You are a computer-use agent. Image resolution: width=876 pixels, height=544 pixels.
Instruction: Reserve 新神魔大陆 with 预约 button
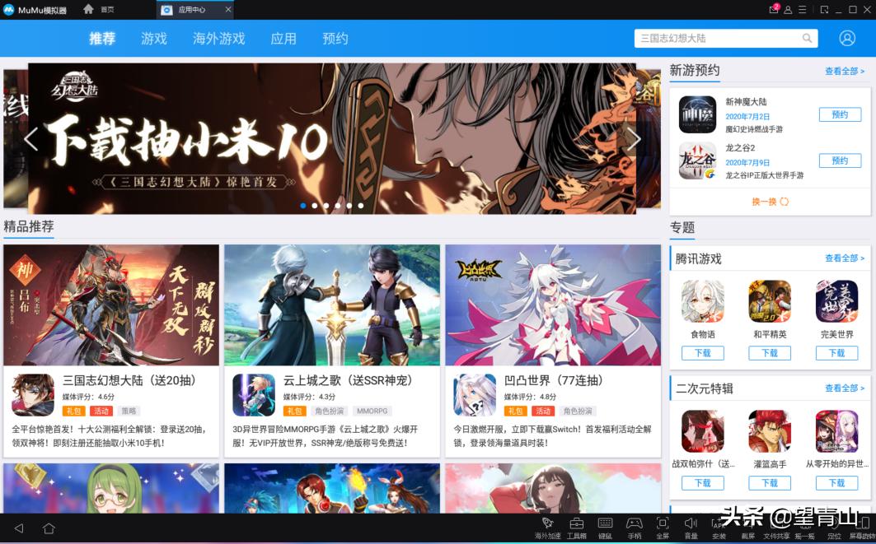click(840, 114)
